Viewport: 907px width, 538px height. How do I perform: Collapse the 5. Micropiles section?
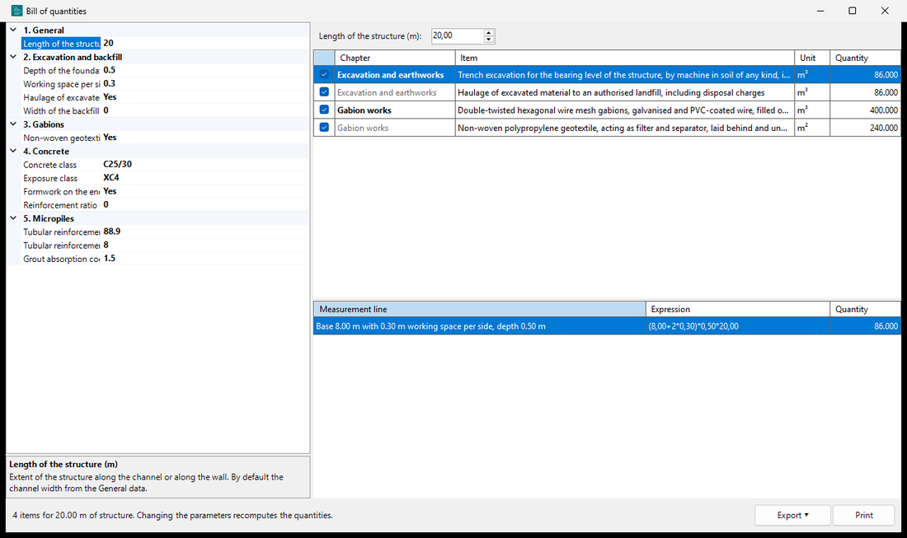point(13,218)
